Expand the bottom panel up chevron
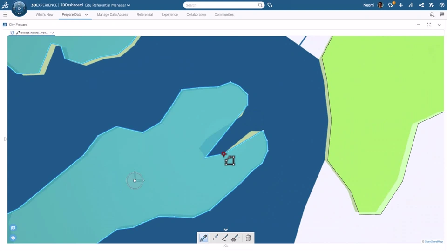447x251 pixels. tap(226, 246)
